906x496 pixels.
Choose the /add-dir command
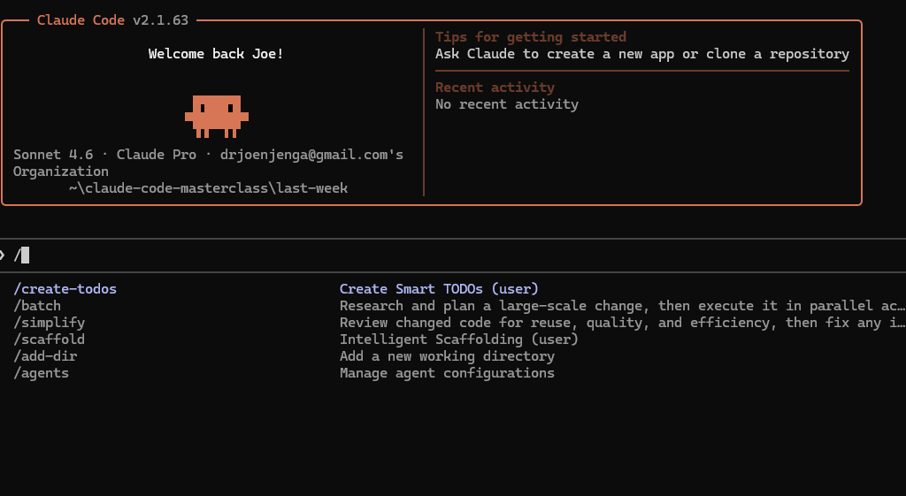point(45,355)
